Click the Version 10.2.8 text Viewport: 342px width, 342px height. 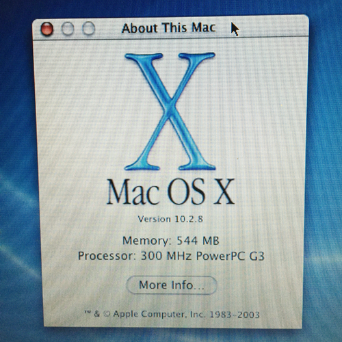[170, 219]
